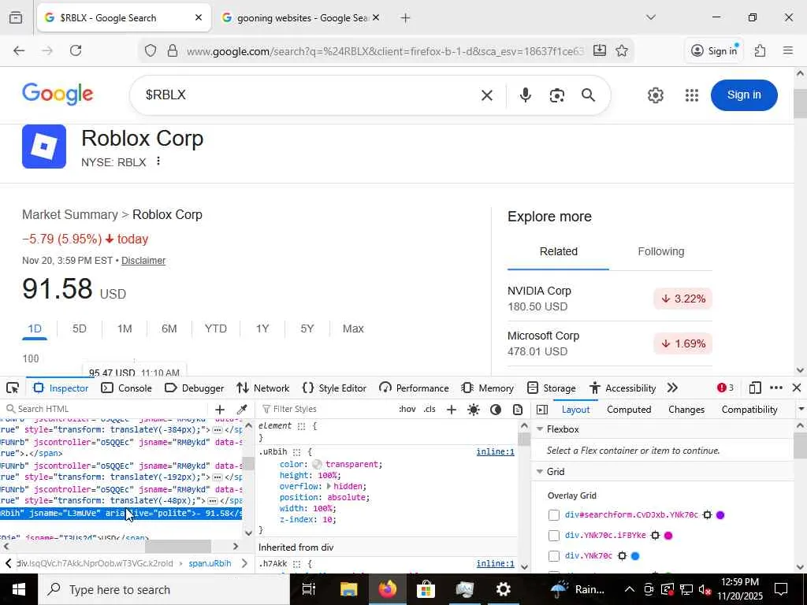Toggle light color scheme simulation sun icon
Screen dimensions: 807x605
coord(474,410)
